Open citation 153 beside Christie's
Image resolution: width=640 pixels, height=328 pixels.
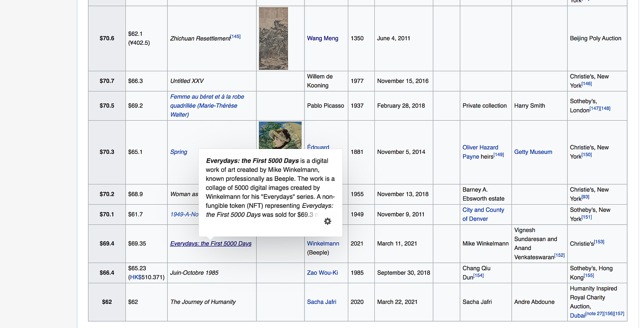click(599, 242)
